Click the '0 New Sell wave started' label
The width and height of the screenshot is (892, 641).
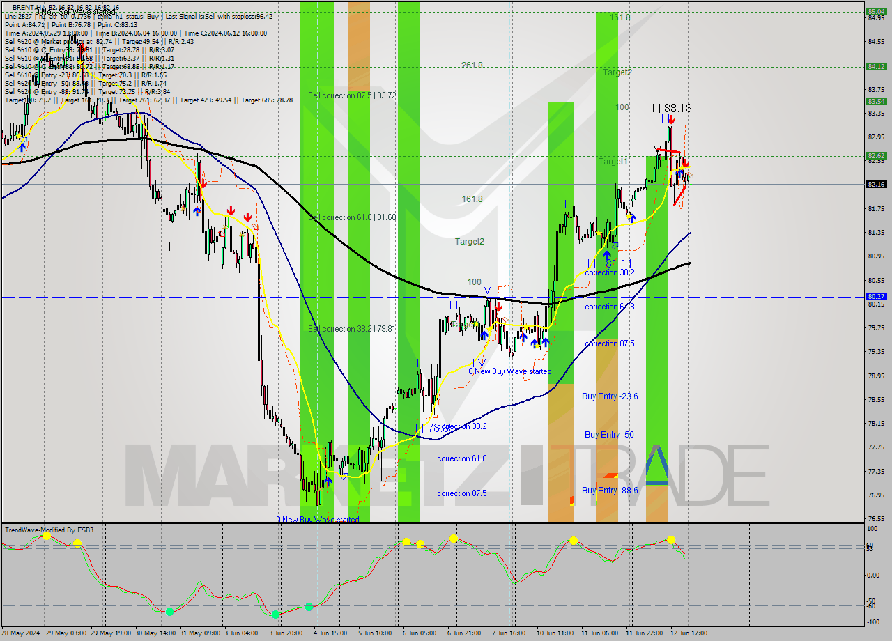pyautogui.click(x=76, y=12)
